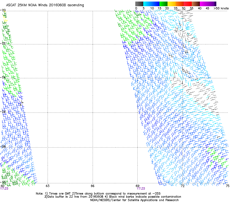Click the 'NOAA/NESDIS/Center for Satellite Applications and Research' credit

click(x=134, y=200)
